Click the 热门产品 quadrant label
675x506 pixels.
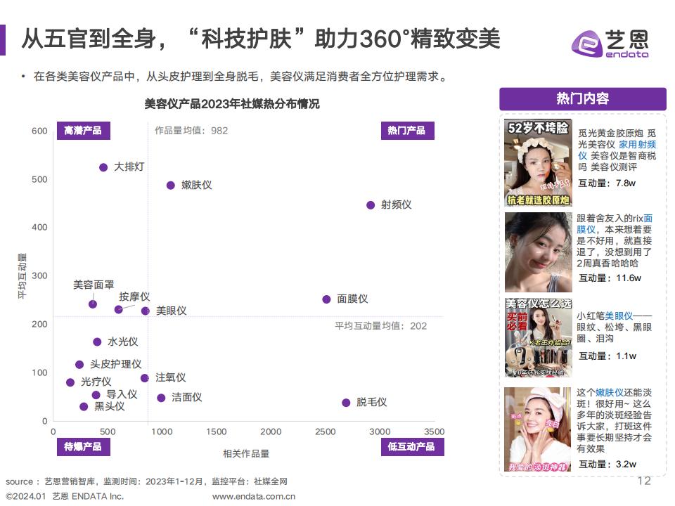tap(406, 131)
